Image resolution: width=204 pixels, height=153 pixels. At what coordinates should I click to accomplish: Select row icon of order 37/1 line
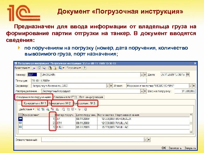pos(20,123)
